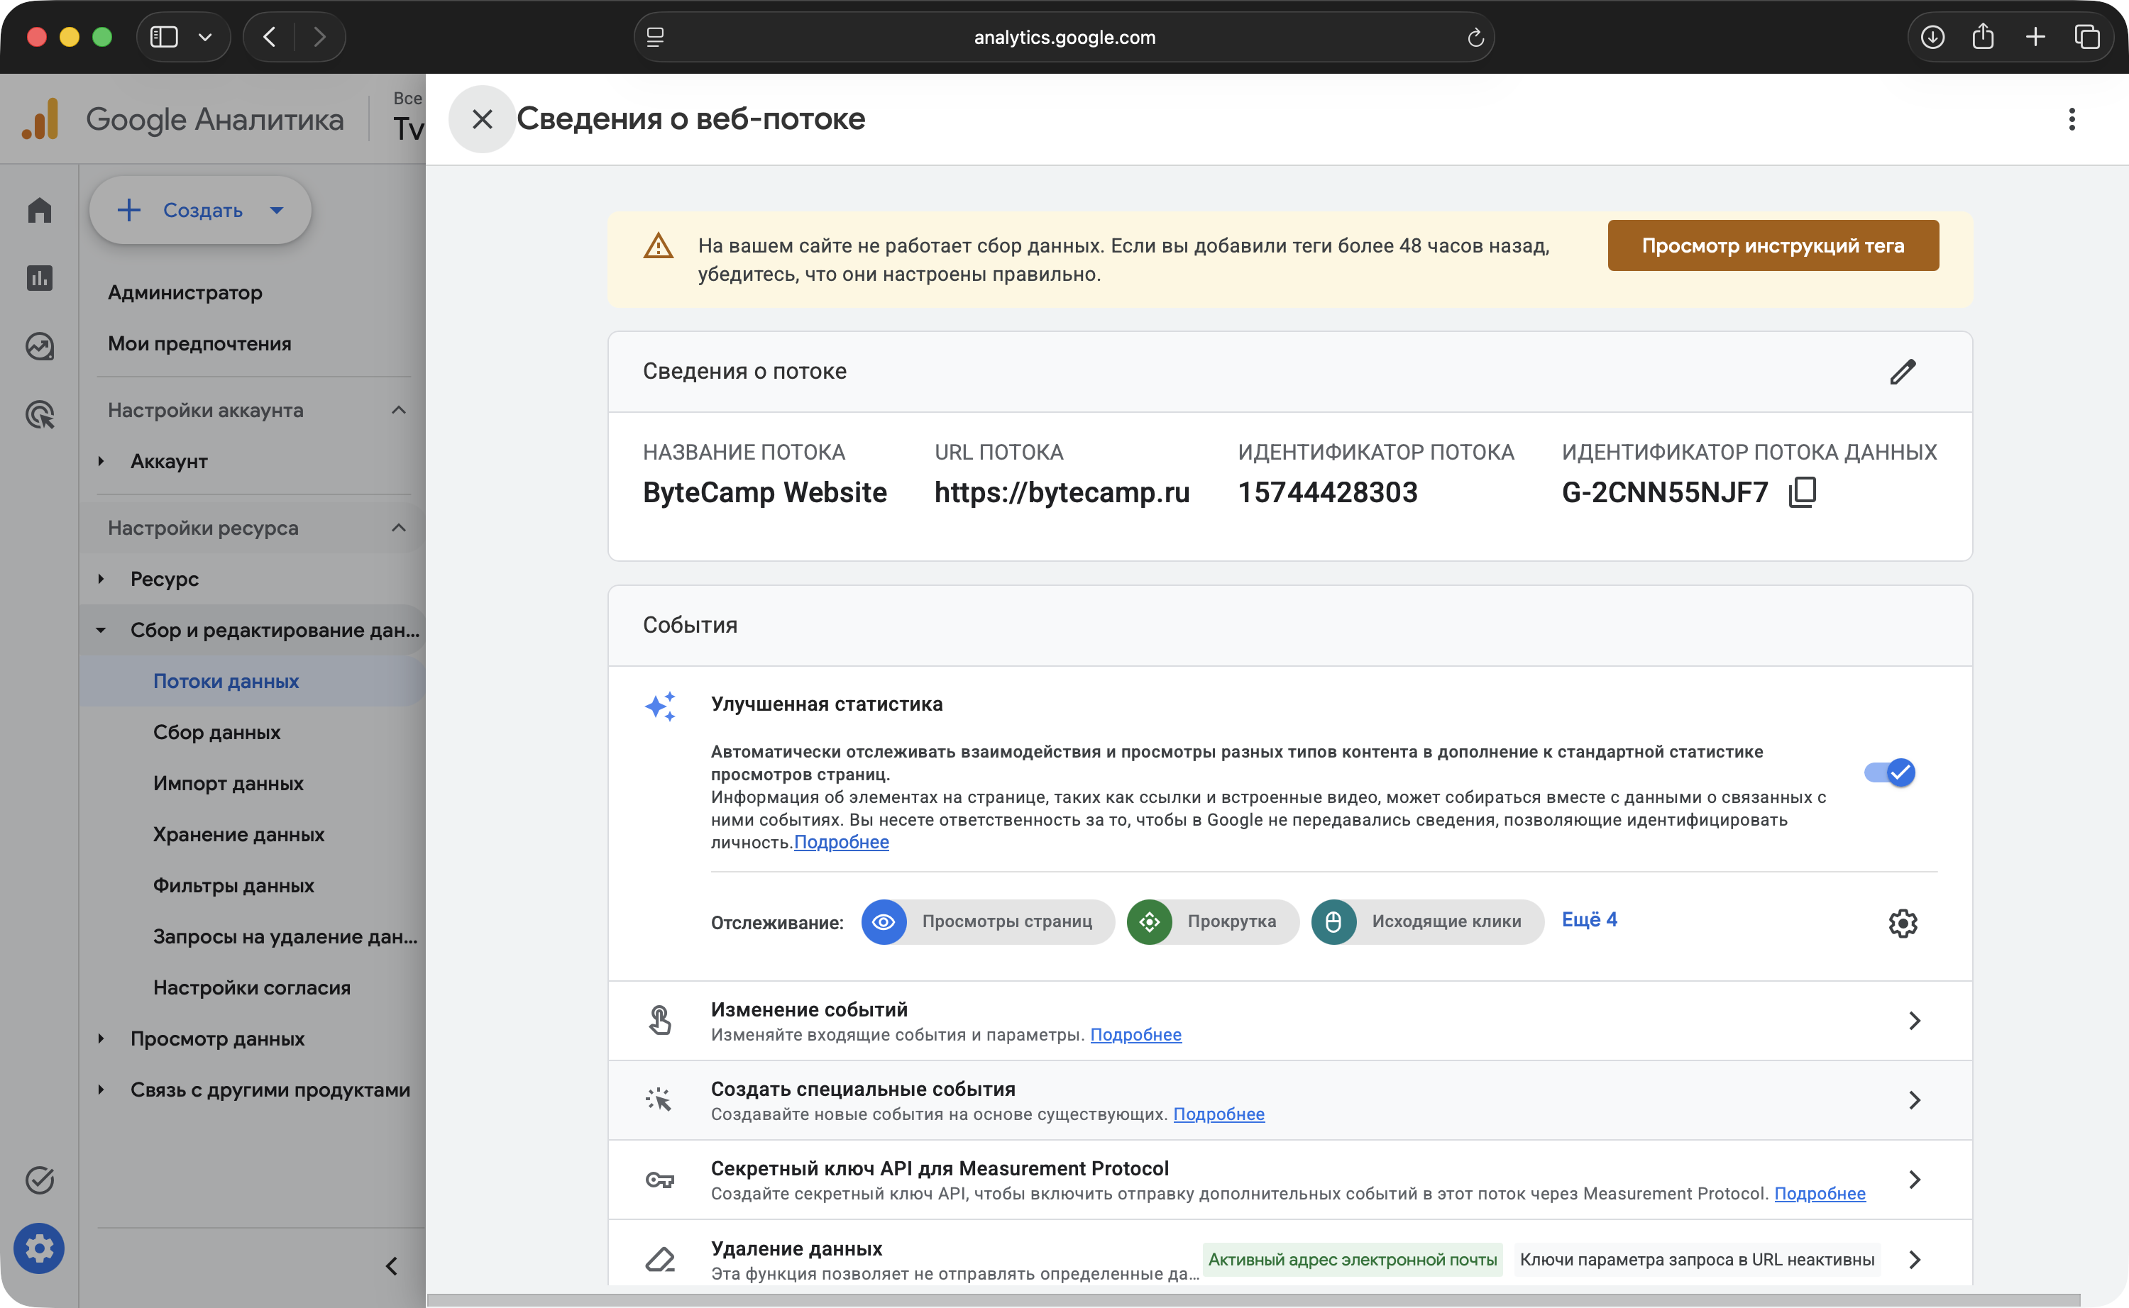Image resolution: width=2129 pixels, height=1308 pixels.
Task: Click the Page views eye chip
Action: (x=987, y=921)
